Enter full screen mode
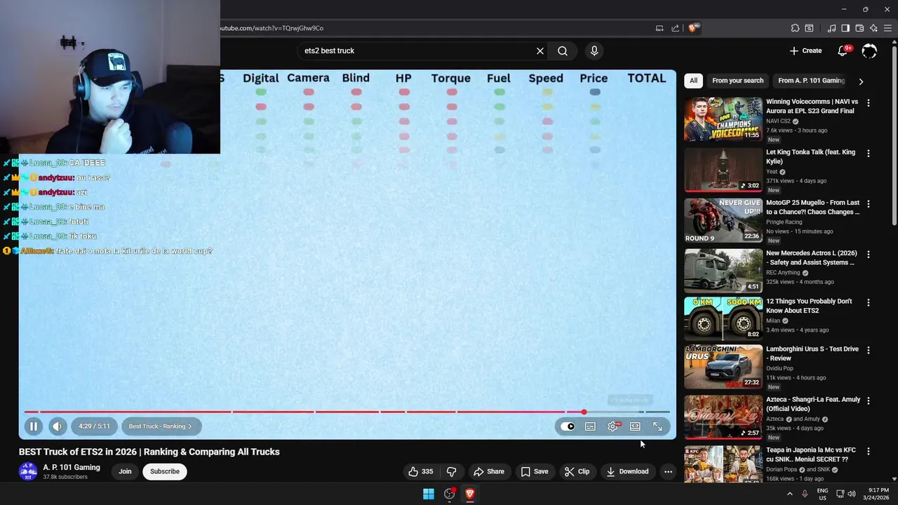This screenshot has width=898, height=505. pyautogui.click(x=657, y=426)
